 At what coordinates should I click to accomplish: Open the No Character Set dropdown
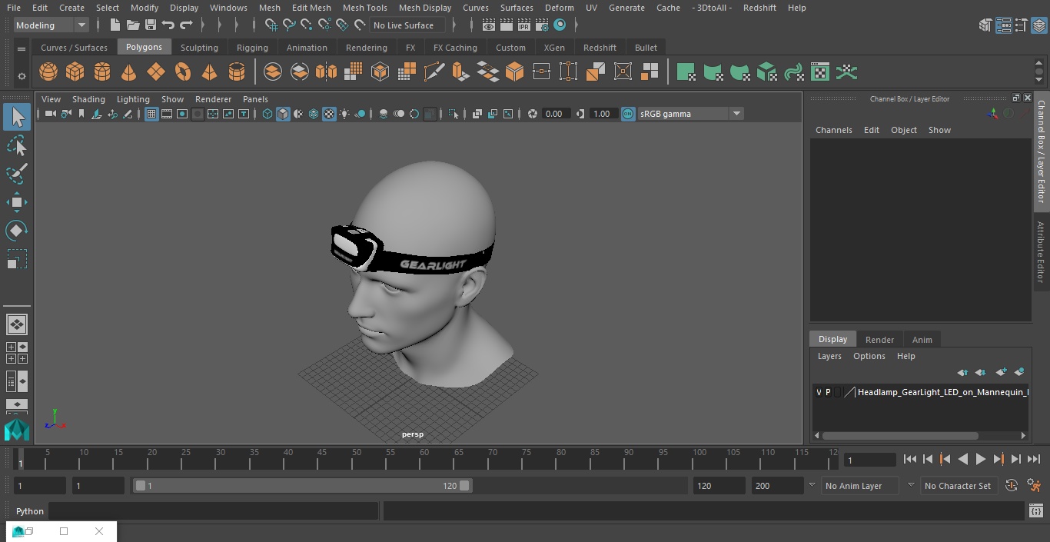pos(959,486)
